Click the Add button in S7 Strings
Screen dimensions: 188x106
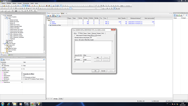pos(98,57)
